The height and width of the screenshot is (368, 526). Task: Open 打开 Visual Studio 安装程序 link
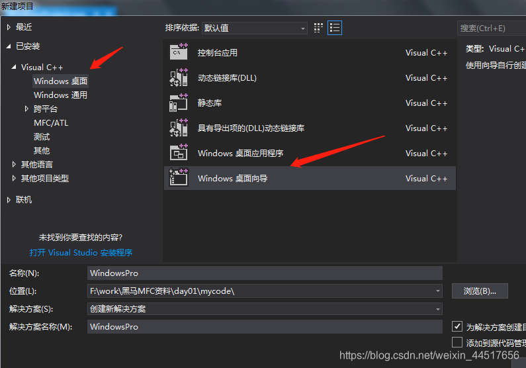81,252
